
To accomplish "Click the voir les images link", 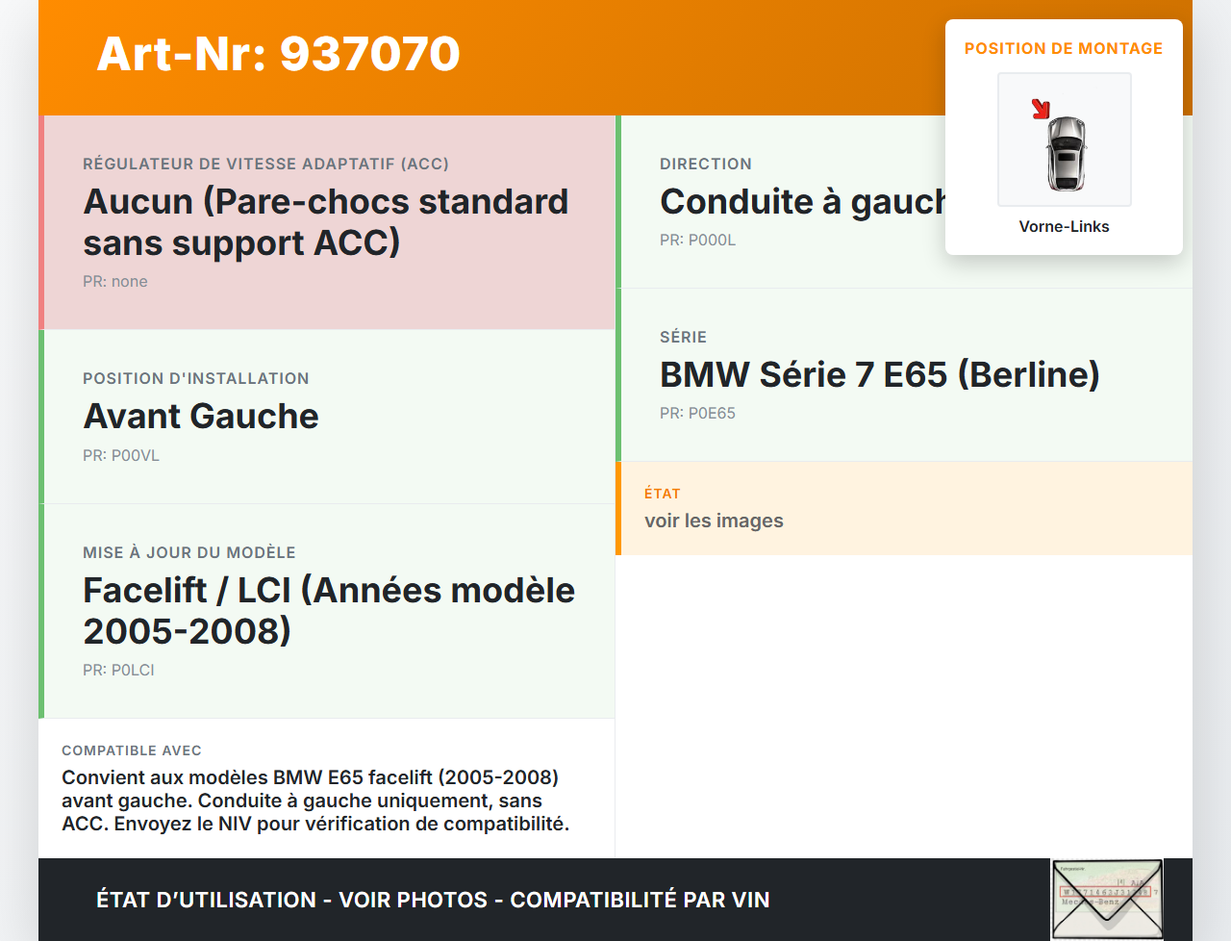I will click(x=714, y=521).
